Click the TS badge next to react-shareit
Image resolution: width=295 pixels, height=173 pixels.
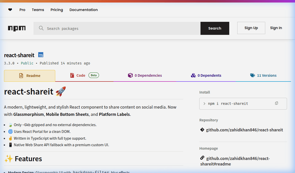pos(41,55)
